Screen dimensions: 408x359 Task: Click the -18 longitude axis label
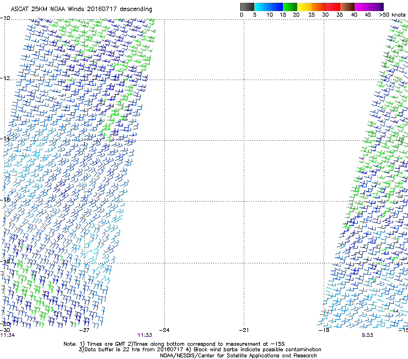[x=324, y=330]
